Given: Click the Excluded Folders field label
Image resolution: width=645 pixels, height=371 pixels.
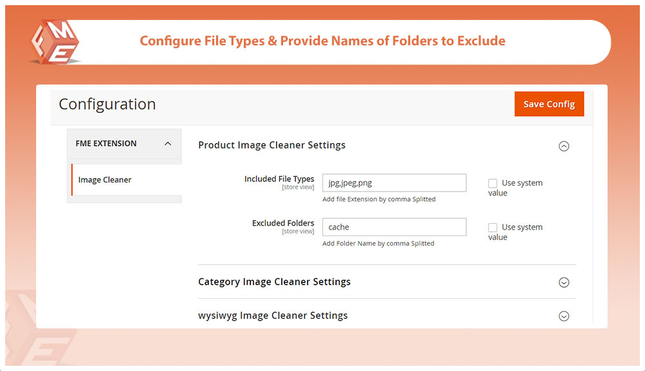Looking at the screenshot, I should point(283,223).
